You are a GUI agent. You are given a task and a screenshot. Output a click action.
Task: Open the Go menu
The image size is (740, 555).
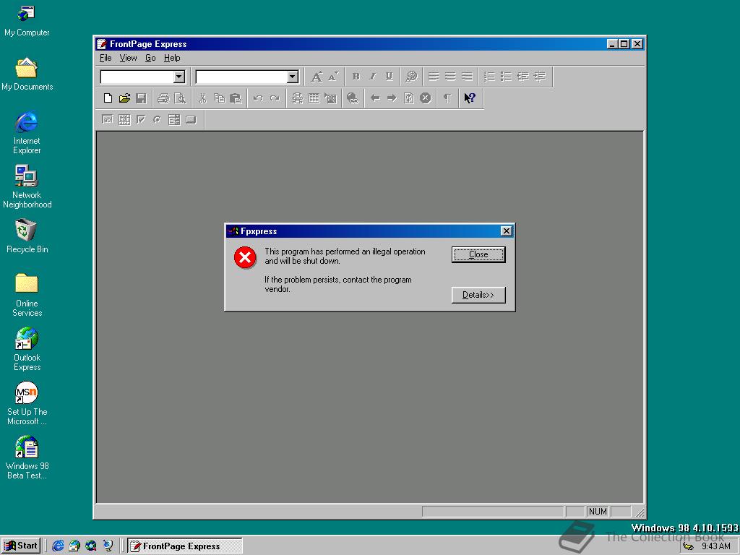click(150, 58)
